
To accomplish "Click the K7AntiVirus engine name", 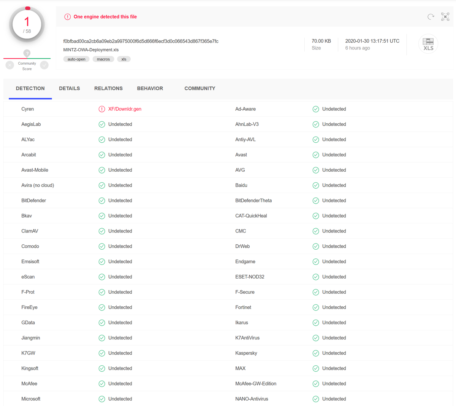I will [247, 338].
